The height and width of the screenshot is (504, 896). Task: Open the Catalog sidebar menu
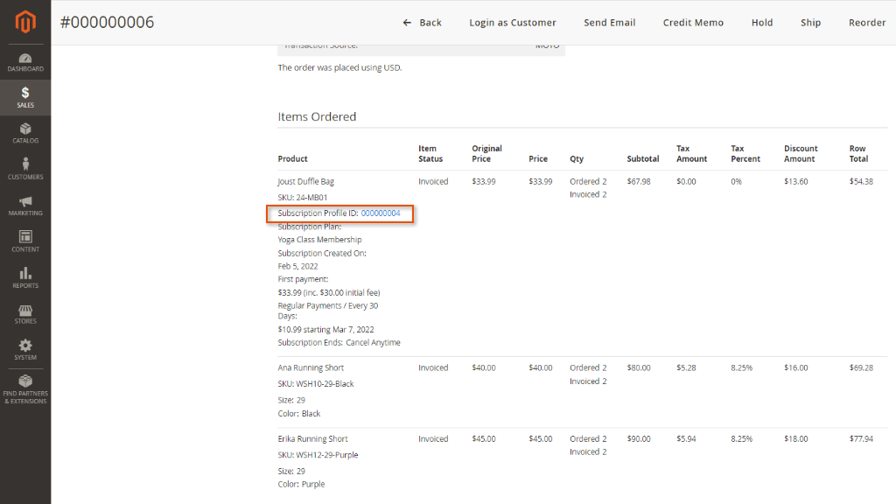25,133
